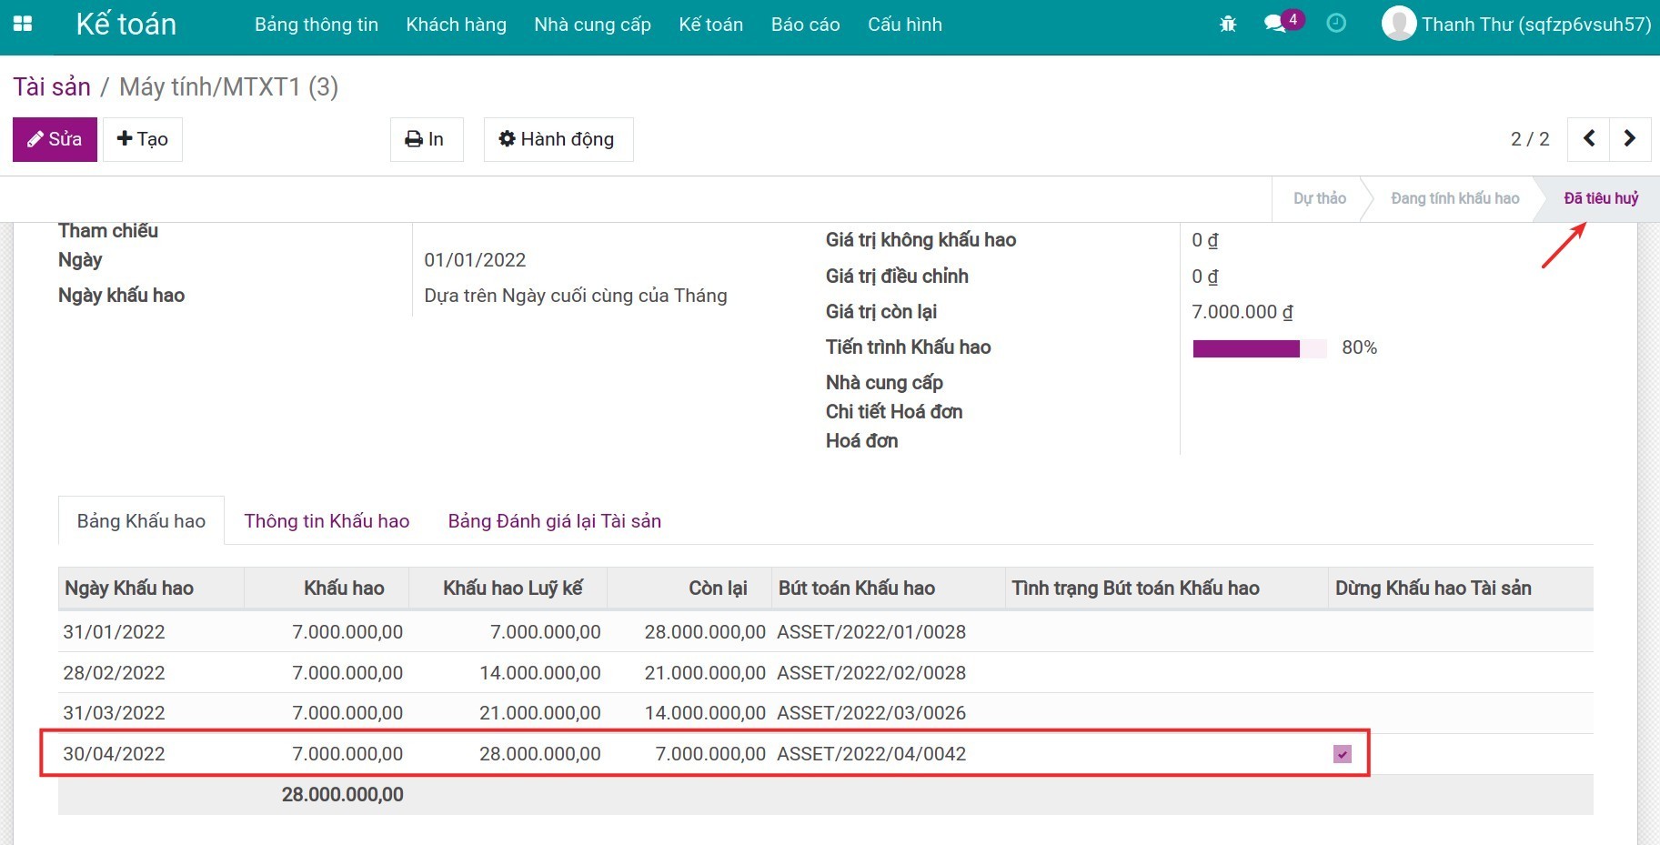Screen dimensions: 1660x845
Task: Expand the Cấu hình menu
Action: tap(904, 25)
